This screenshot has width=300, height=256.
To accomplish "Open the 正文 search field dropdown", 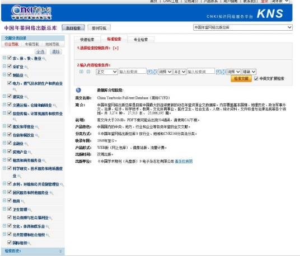I will pyautogui.click(x=107, y=72).
